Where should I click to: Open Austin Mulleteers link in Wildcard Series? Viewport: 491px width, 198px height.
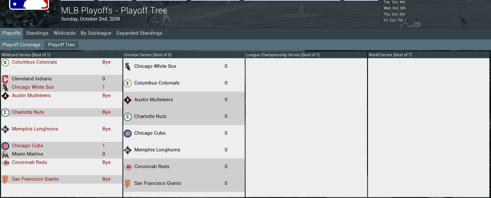point(31,95)
